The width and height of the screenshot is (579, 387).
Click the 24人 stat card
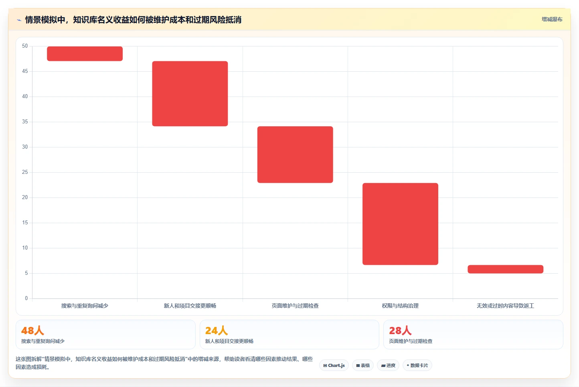pos(289,335)
